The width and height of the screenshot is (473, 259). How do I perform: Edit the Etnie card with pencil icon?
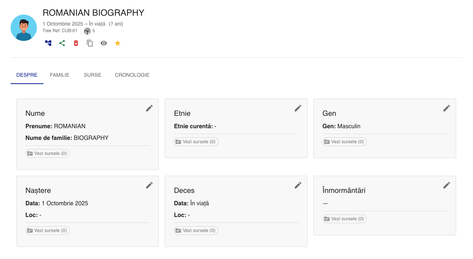pos(298,108)
